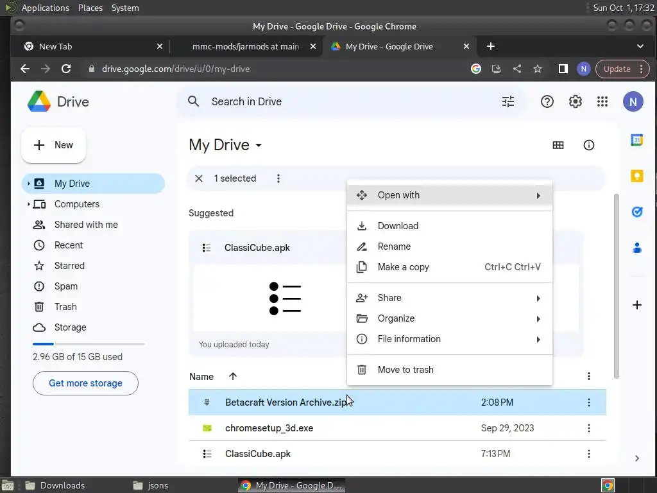Open Applications menu in top panel
Image resolution: width=657 pixels, height=493 pixels.
pos(46,8)
